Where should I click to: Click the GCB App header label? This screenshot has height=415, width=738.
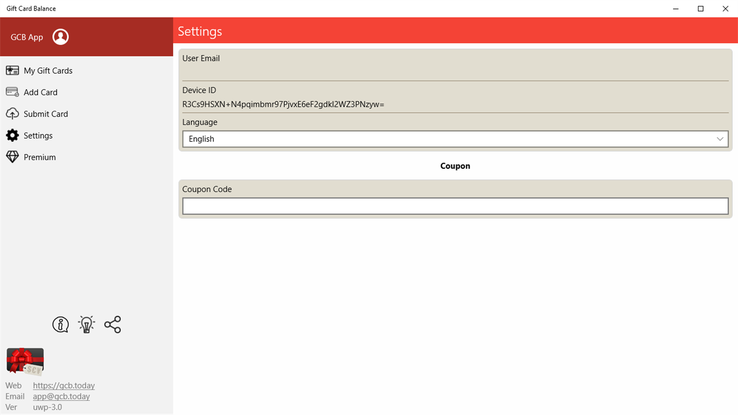[26, 37]
